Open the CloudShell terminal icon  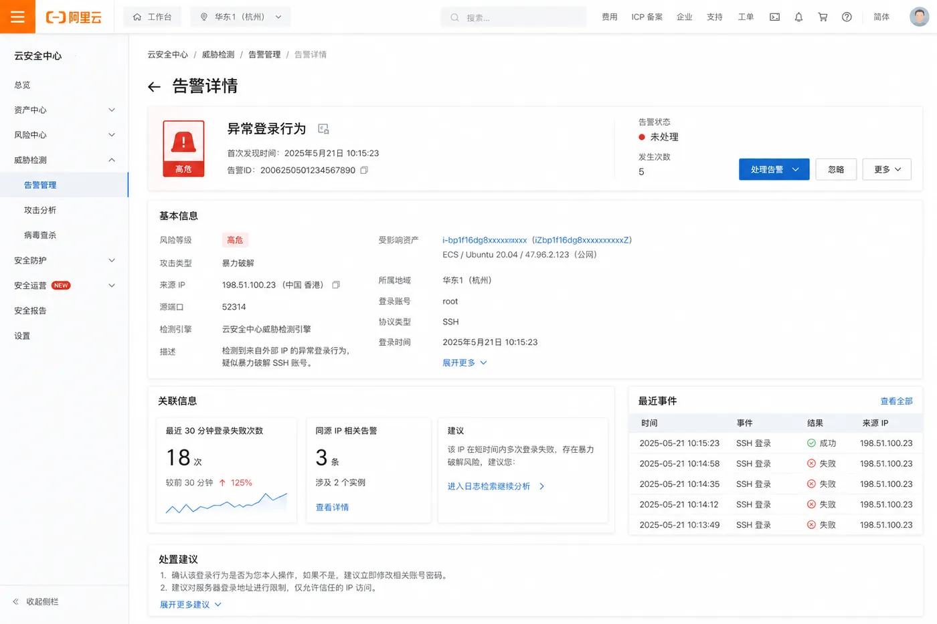tap(774, 17)
